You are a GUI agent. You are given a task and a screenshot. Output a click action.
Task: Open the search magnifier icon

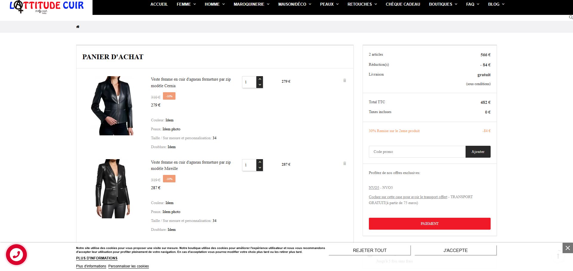coord(571,17)
